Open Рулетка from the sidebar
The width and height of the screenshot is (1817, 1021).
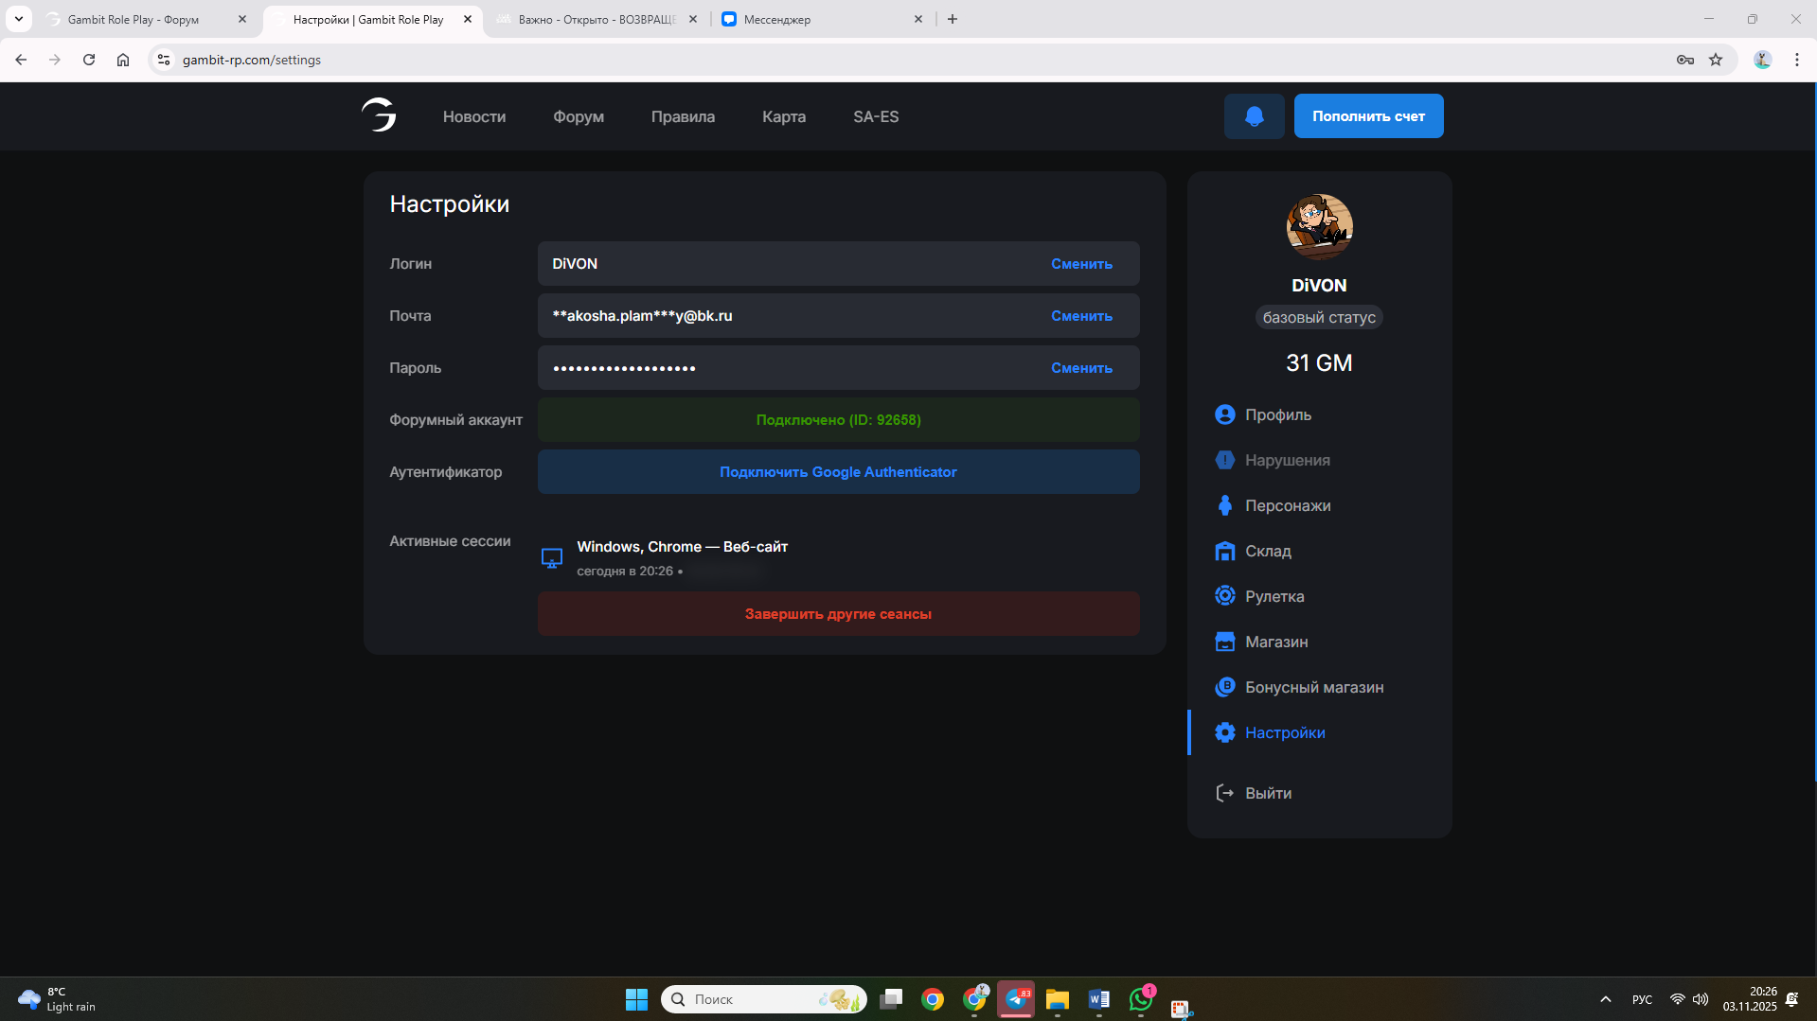click(1274, 596)
